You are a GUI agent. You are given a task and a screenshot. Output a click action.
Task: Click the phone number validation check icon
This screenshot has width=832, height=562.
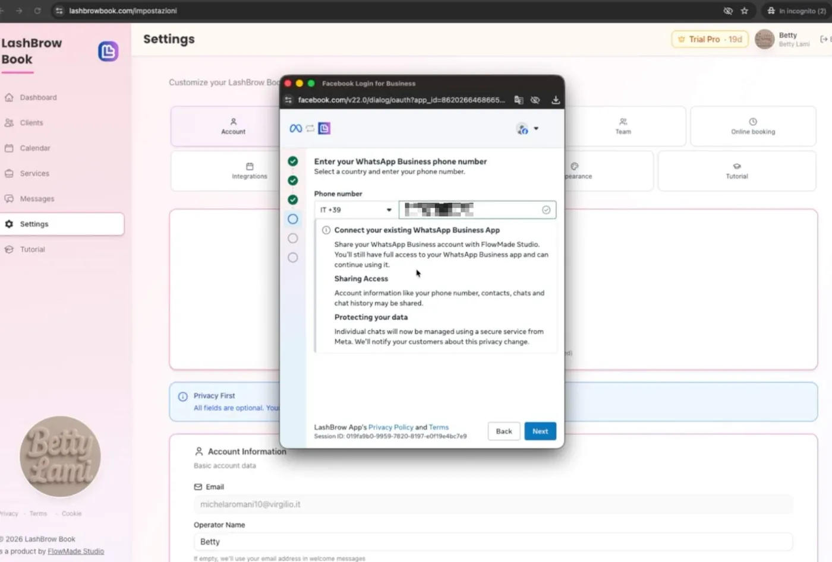[546, 210]
